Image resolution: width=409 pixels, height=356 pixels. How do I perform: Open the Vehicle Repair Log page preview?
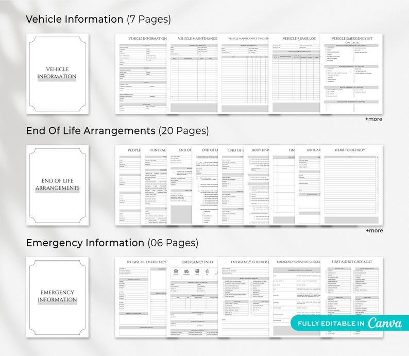294,74
